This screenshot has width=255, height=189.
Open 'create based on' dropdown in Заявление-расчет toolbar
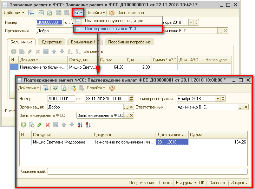[x=78, y=13]
